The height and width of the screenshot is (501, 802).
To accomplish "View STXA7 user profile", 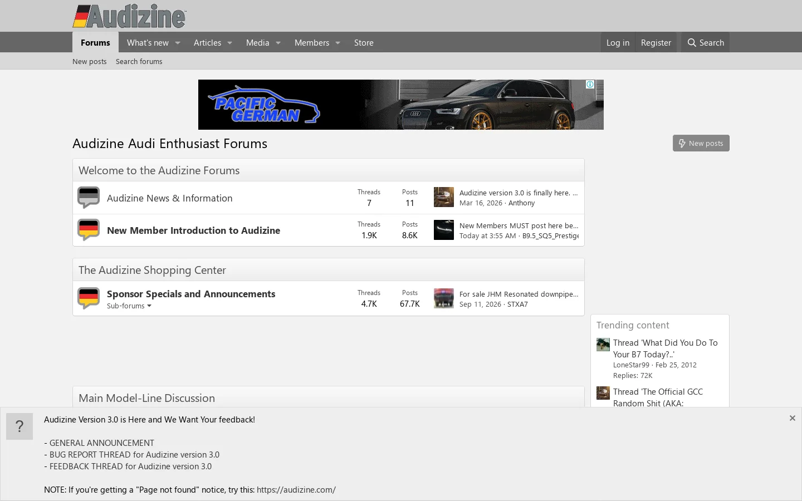I will (517, 304).
